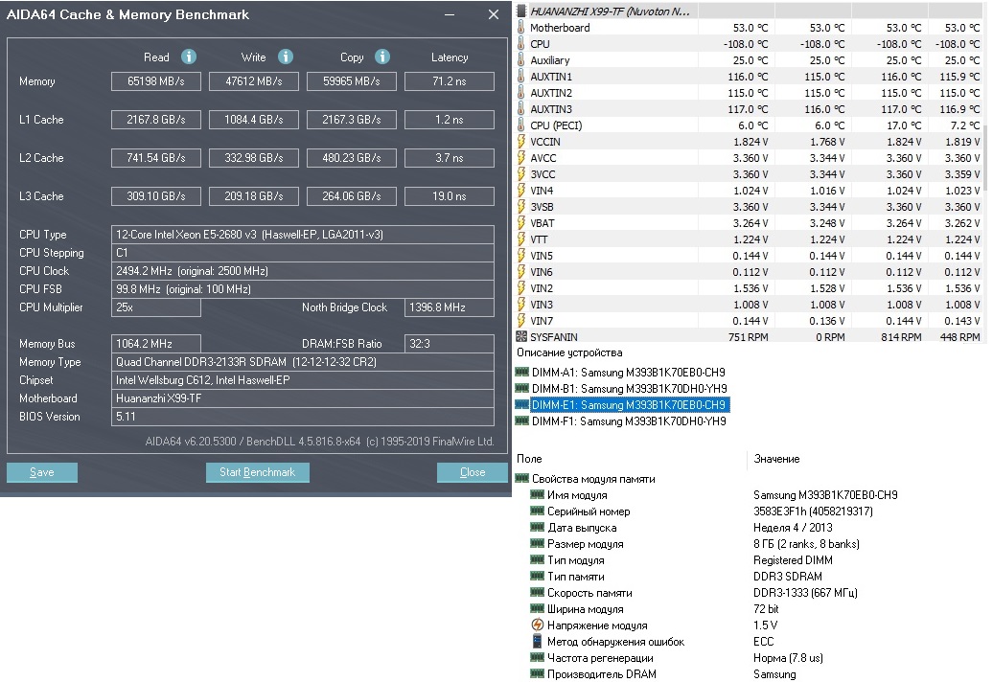993x682 pixels.
Task: Click the Save button
Action: (x=42, y=472)
